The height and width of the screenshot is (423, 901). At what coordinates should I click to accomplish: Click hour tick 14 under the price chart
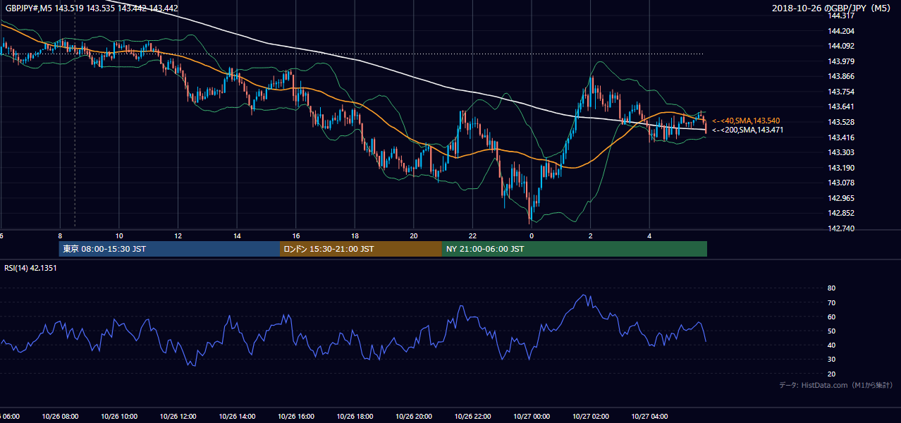point(237,235)
